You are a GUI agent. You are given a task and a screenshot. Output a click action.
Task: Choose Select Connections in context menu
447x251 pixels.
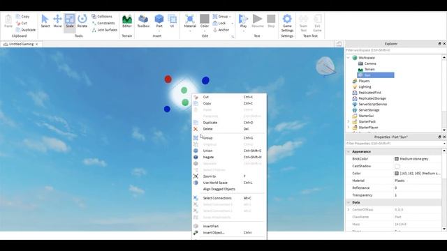[x=229, y=198]
